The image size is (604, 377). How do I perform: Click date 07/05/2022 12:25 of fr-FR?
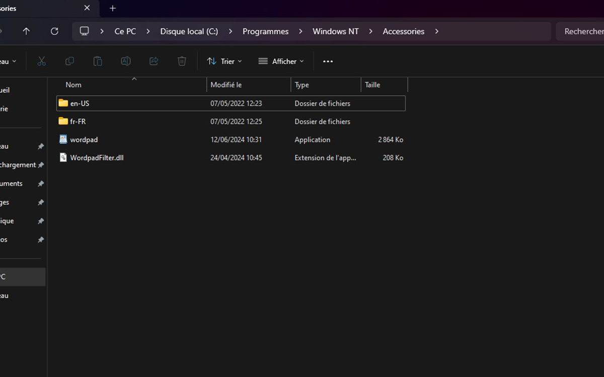pyautogui.click(x=236, y=121)
